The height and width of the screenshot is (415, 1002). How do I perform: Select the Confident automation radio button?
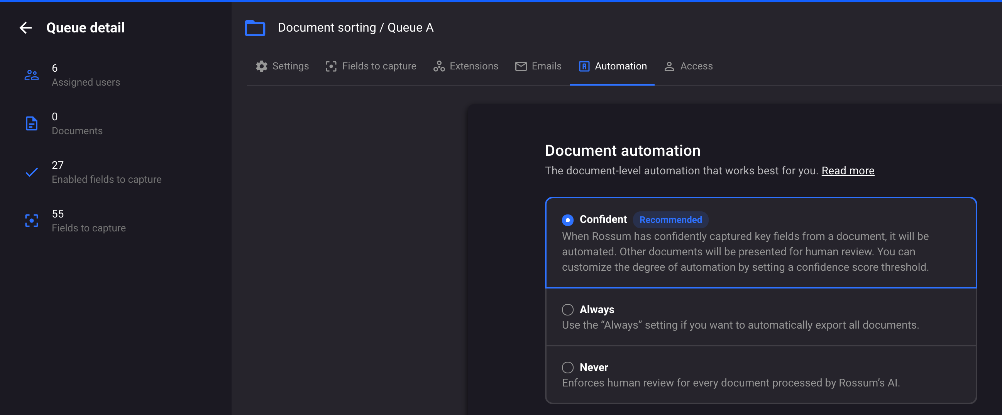pos(567,220)
